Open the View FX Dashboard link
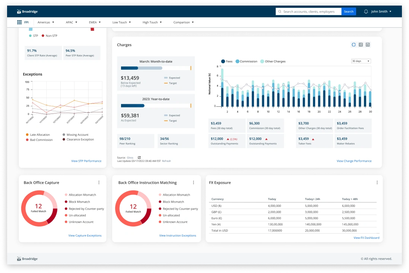The height and width of the screenshot is (273, 409). pyautogui.click(x=366, y=238)
